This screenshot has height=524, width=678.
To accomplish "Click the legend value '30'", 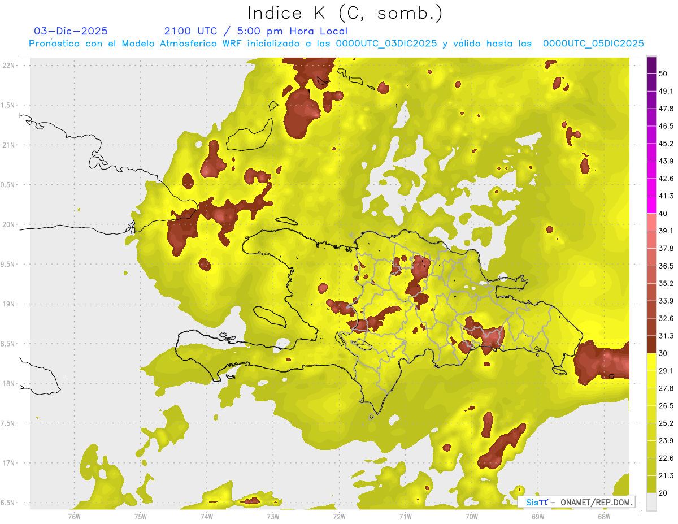I will coord(663,353).
